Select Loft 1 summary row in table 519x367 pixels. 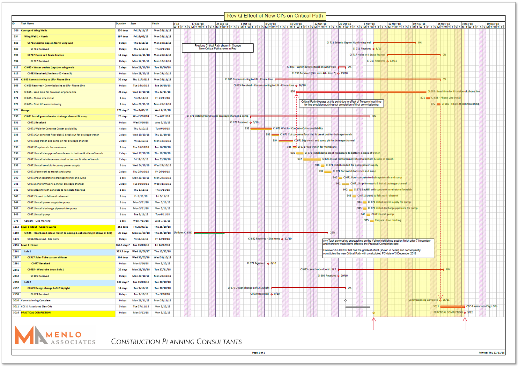click(93, 252)
